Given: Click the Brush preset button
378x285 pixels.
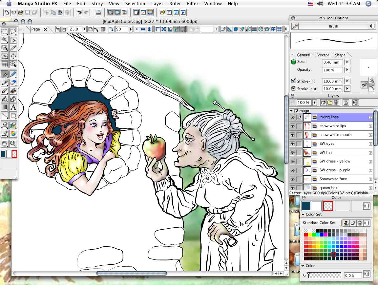Looking at the screenshot, I should click(x=334, y=26).
